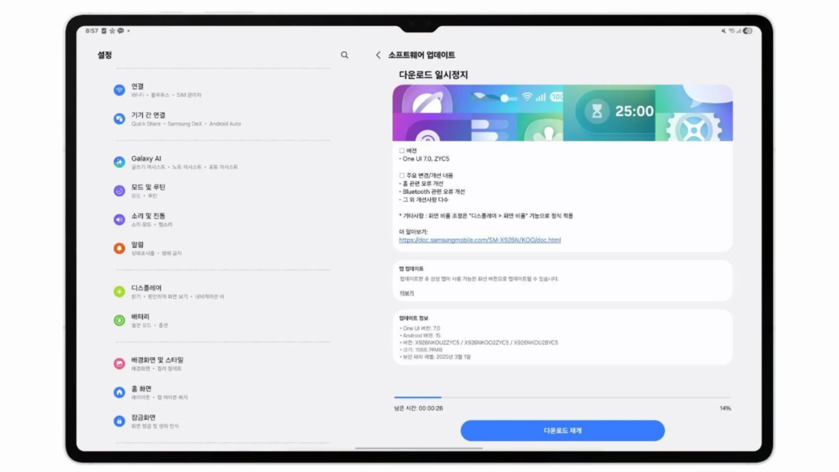
Task: Tap the 14% progress value
Action: coord(725,408)
